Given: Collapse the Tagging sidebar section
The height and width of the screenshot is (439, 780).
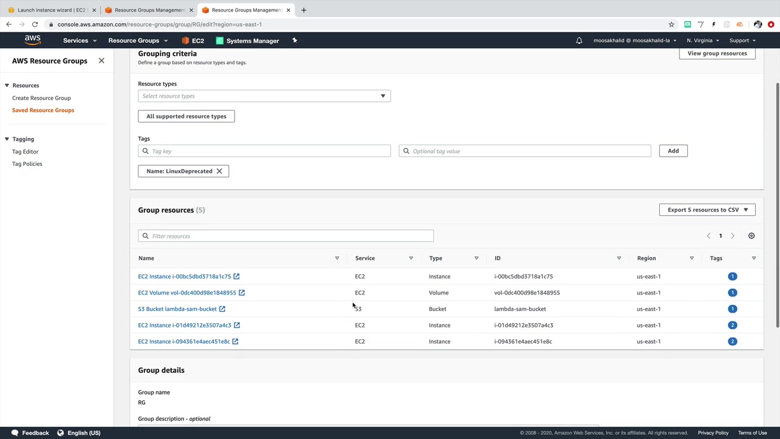Looking at the screenshot, I should (7, 139).
